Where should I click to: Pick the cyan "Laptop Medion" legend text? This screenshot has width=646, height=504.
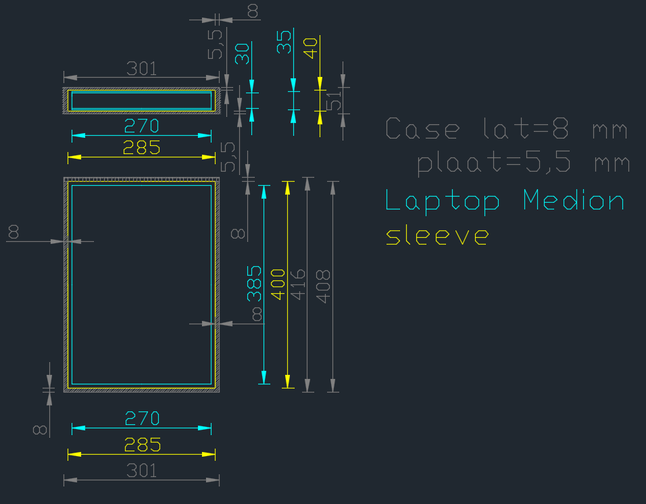click(505, 201)
